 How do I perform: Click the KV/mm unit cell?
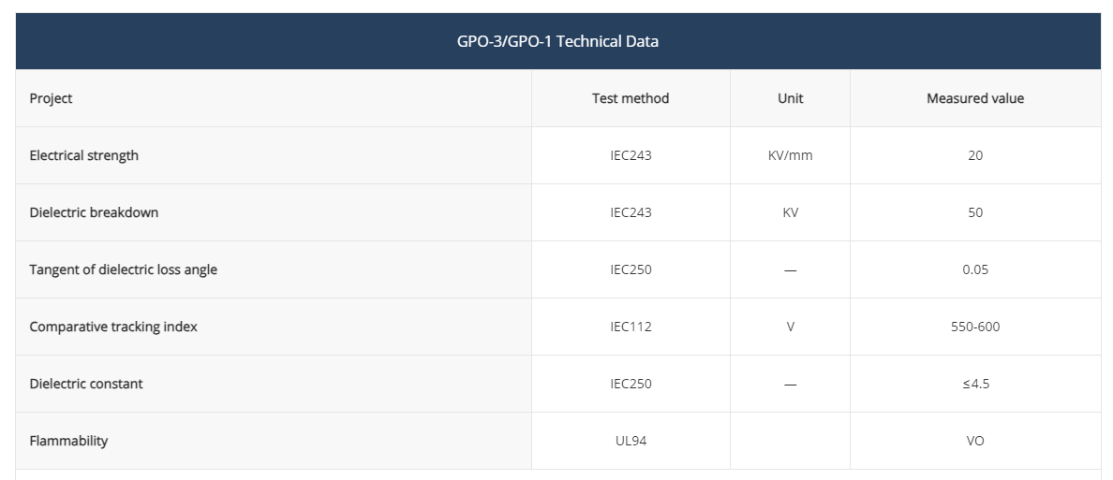(790, 155)
